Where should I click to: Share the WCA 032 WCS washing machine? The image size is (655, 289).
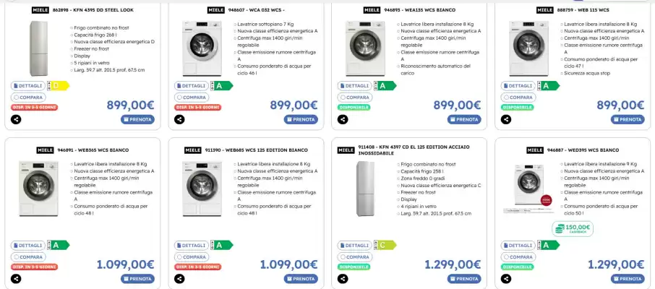[x=179, y=120]
